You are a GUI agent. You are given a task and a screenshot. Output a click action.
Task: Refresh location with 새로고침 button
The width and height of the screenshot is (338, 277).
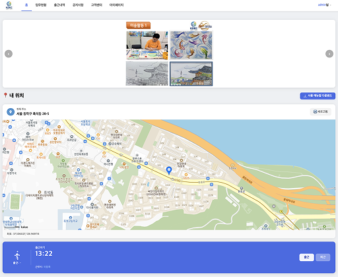[x=321, y=111]
